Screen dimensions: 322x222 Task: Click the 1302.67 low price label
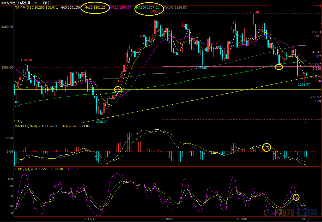coord(202,68)
